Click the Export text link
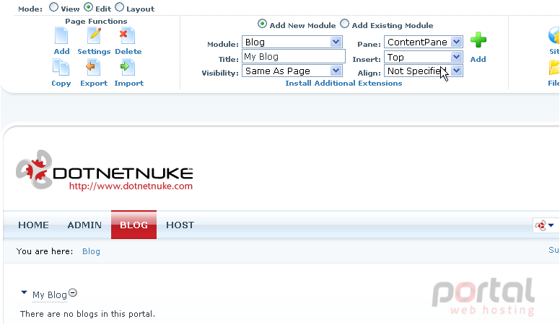This screenshot has height=324, width=560. (94, 83)
